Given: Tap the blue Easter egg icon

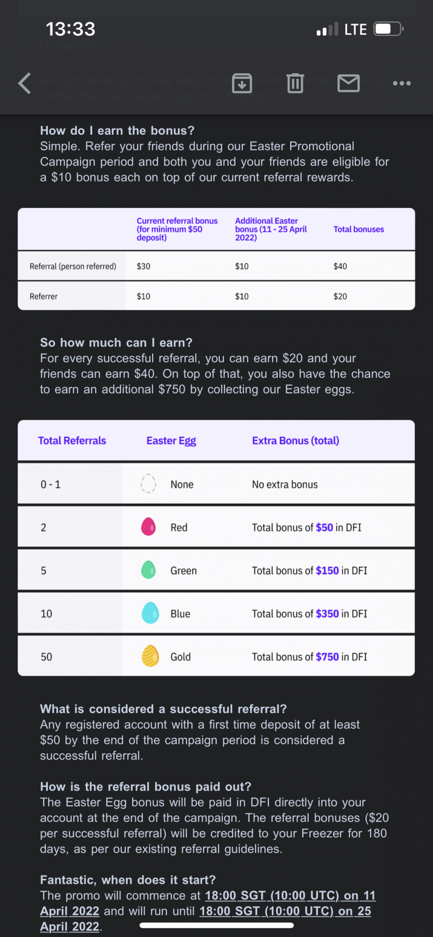Looking at the screenshot, I should tap(150, 613).
